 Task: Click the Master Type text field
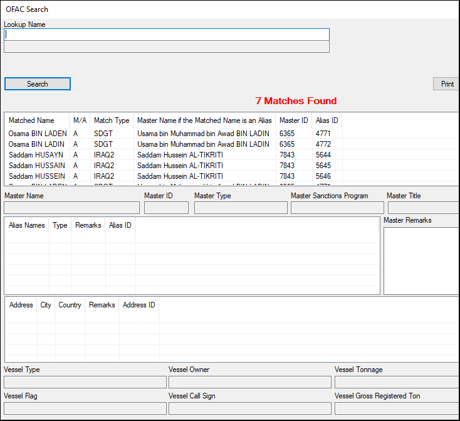click(x=241, y=208)
